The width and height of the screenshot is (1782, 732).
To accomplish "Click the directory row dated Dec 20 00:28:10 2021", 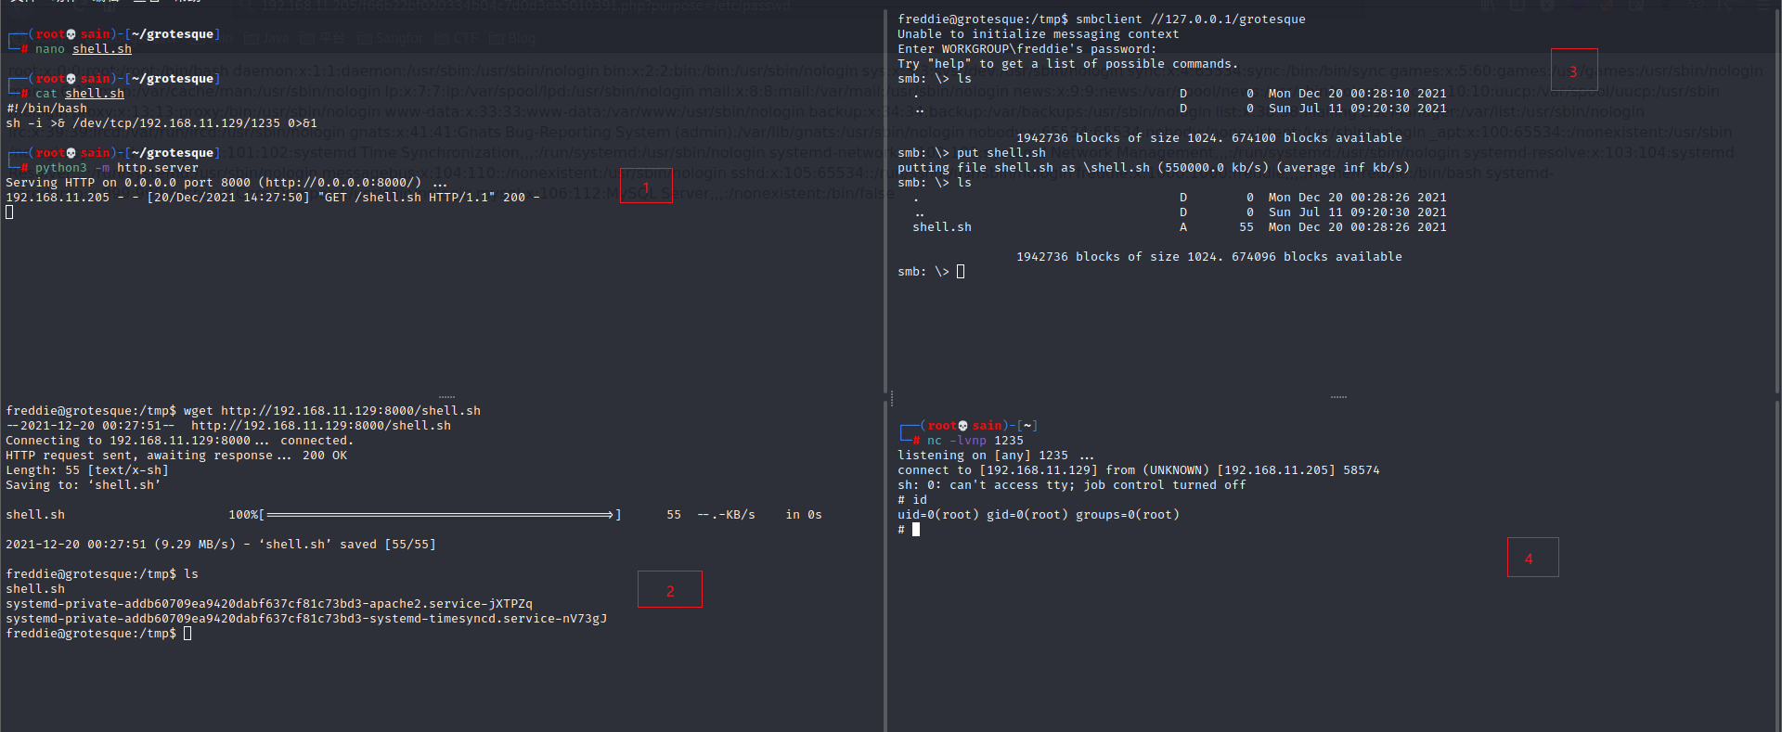I will pyautogui.click(x=1180, y=94).
